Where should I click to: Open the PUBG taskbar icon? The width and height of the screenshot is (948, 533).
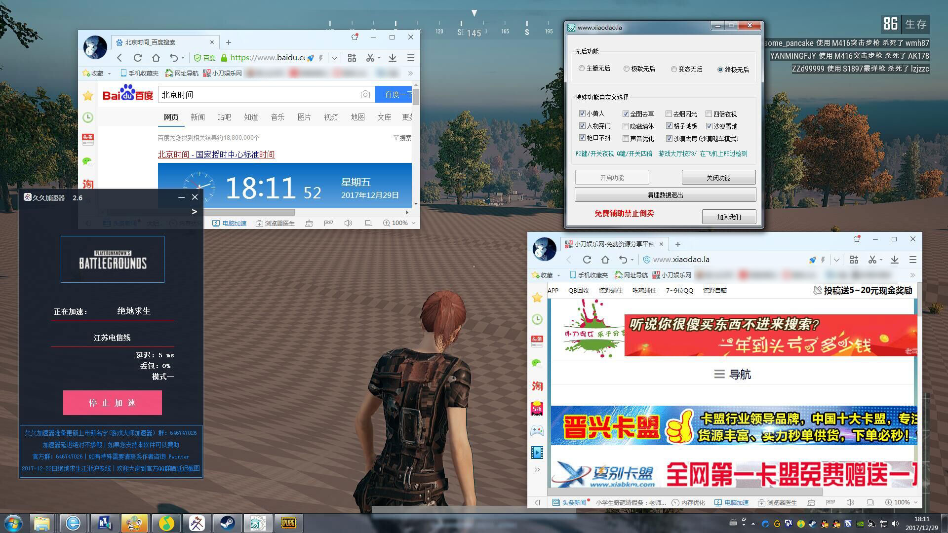288,523
